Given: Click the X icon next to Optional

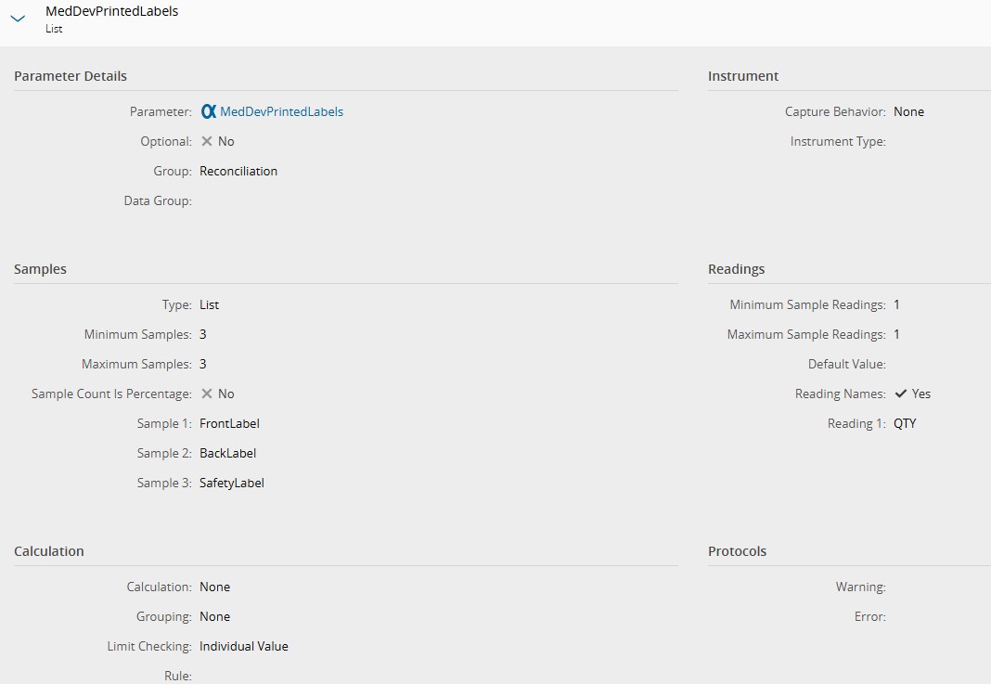Looking at the screenshot, I should coord(207,141).
